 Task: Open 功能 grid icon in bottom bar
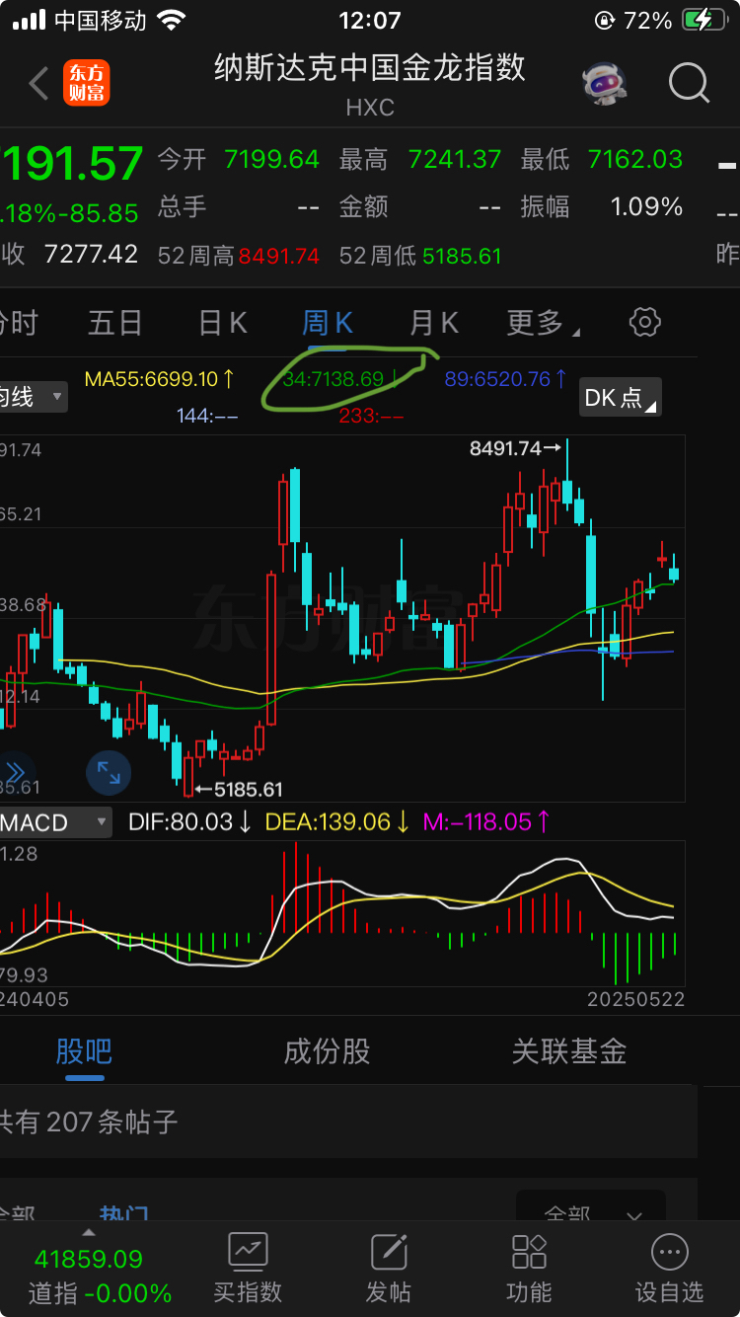pos(530,1251)
